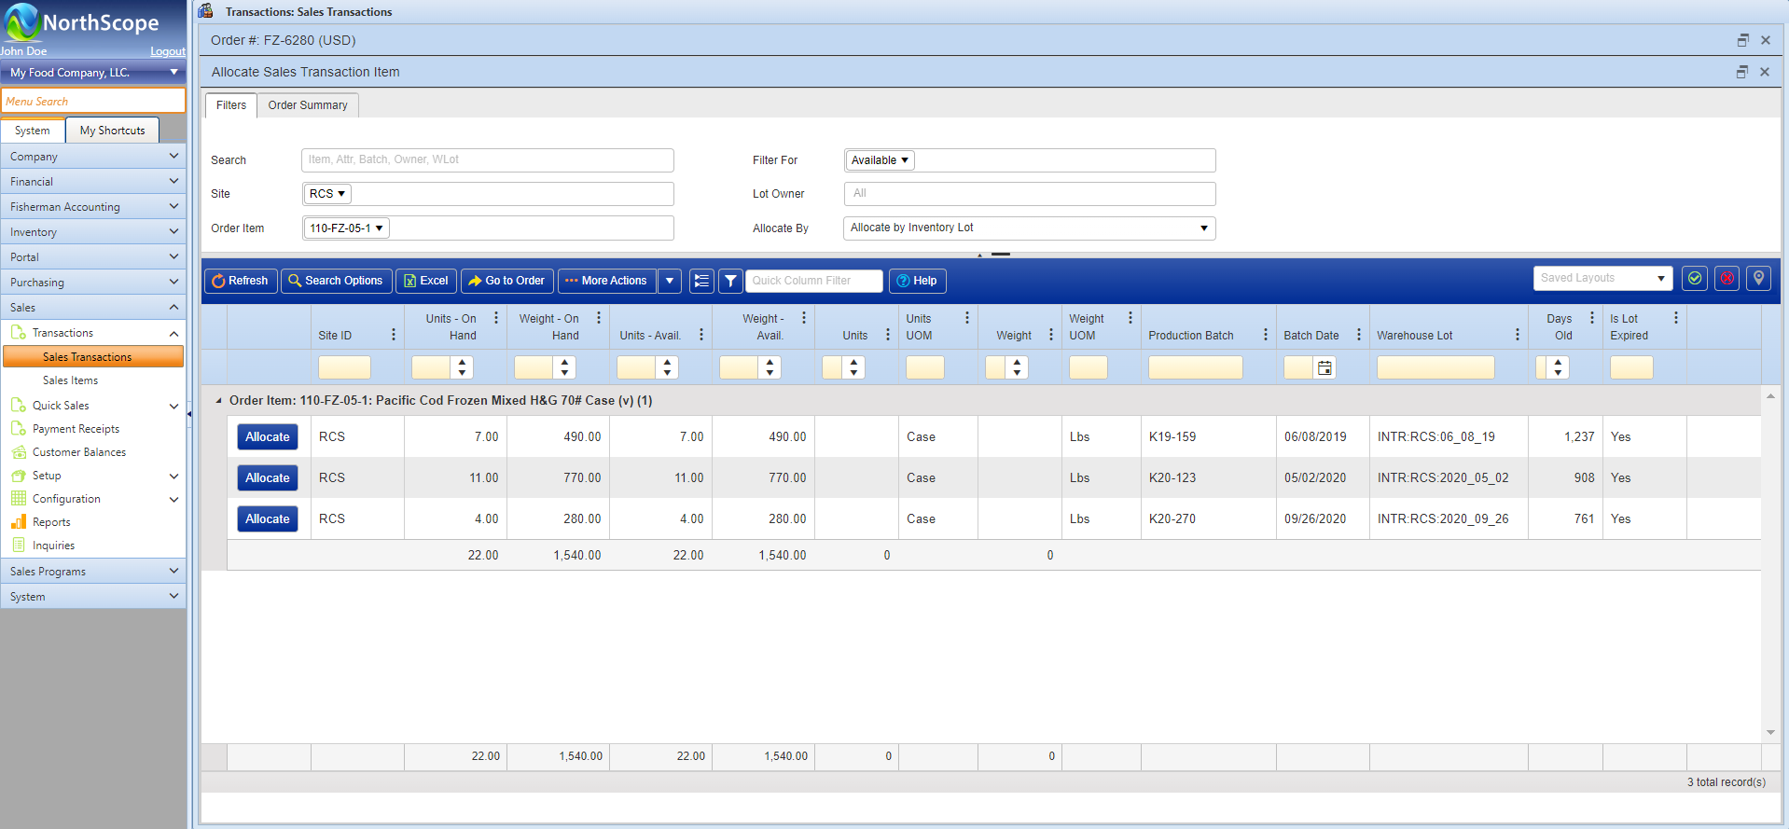Click the group rows list icon
The image size is (1789, 829).
pos(702,281)
